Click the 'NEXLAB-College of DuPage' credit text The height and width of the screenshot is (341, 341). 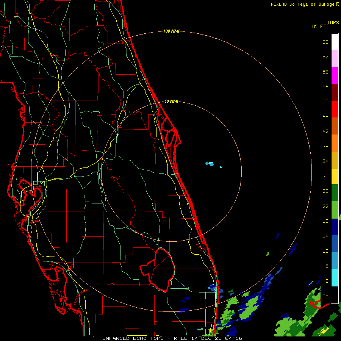pyautogui.click(x=302, y=4)
